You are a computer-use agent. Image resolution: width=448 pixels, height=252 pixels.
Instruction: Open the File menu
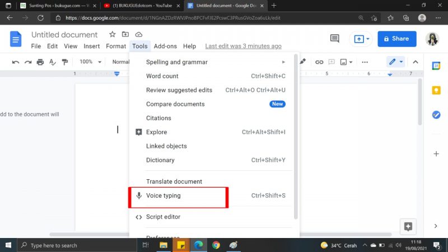(x=36, y=46)
